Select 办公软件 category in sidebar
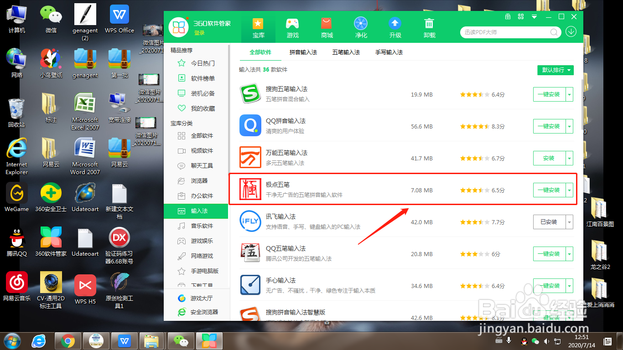The height and width of the screenshot is (350, 623). click(x=196, y=196)
